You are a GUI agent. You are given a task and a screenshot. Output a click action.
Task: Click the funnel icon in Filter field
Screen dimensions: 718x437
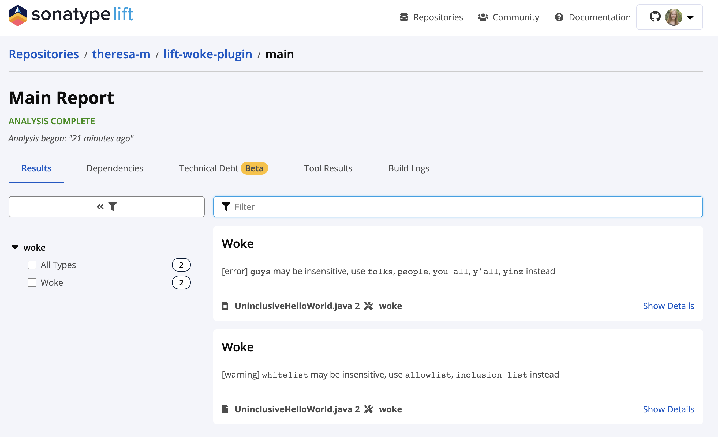[x=226, y=206]
